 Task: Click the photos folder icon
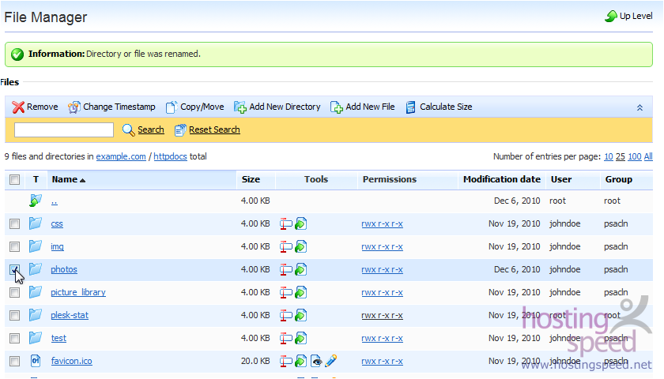pos(36,268)
